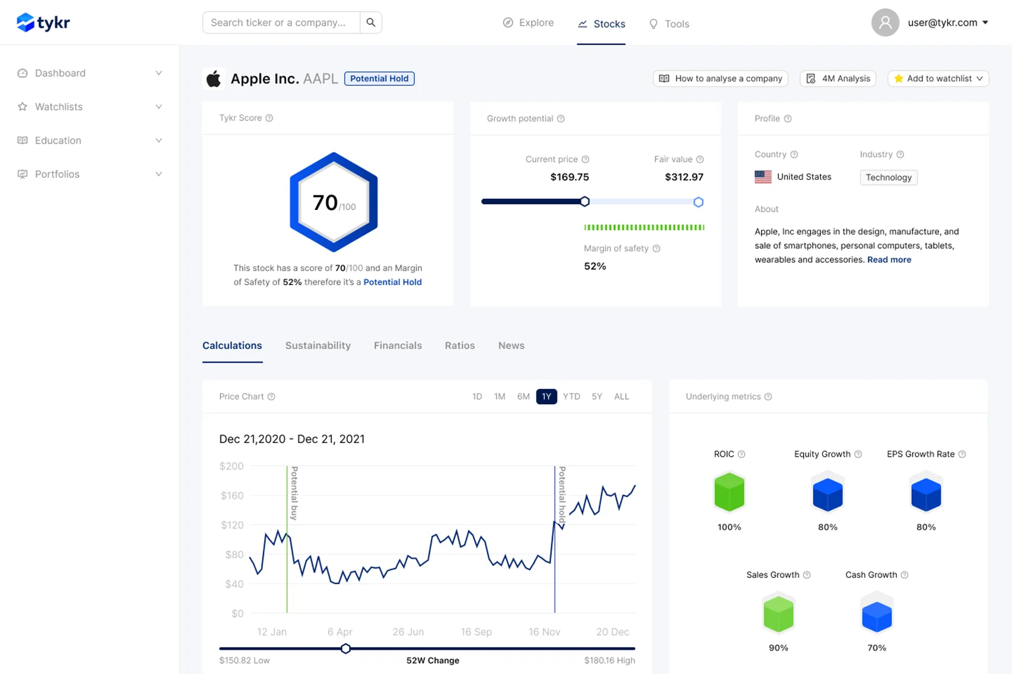
Task: Select the 6M chart range
Action: (523, 396)
